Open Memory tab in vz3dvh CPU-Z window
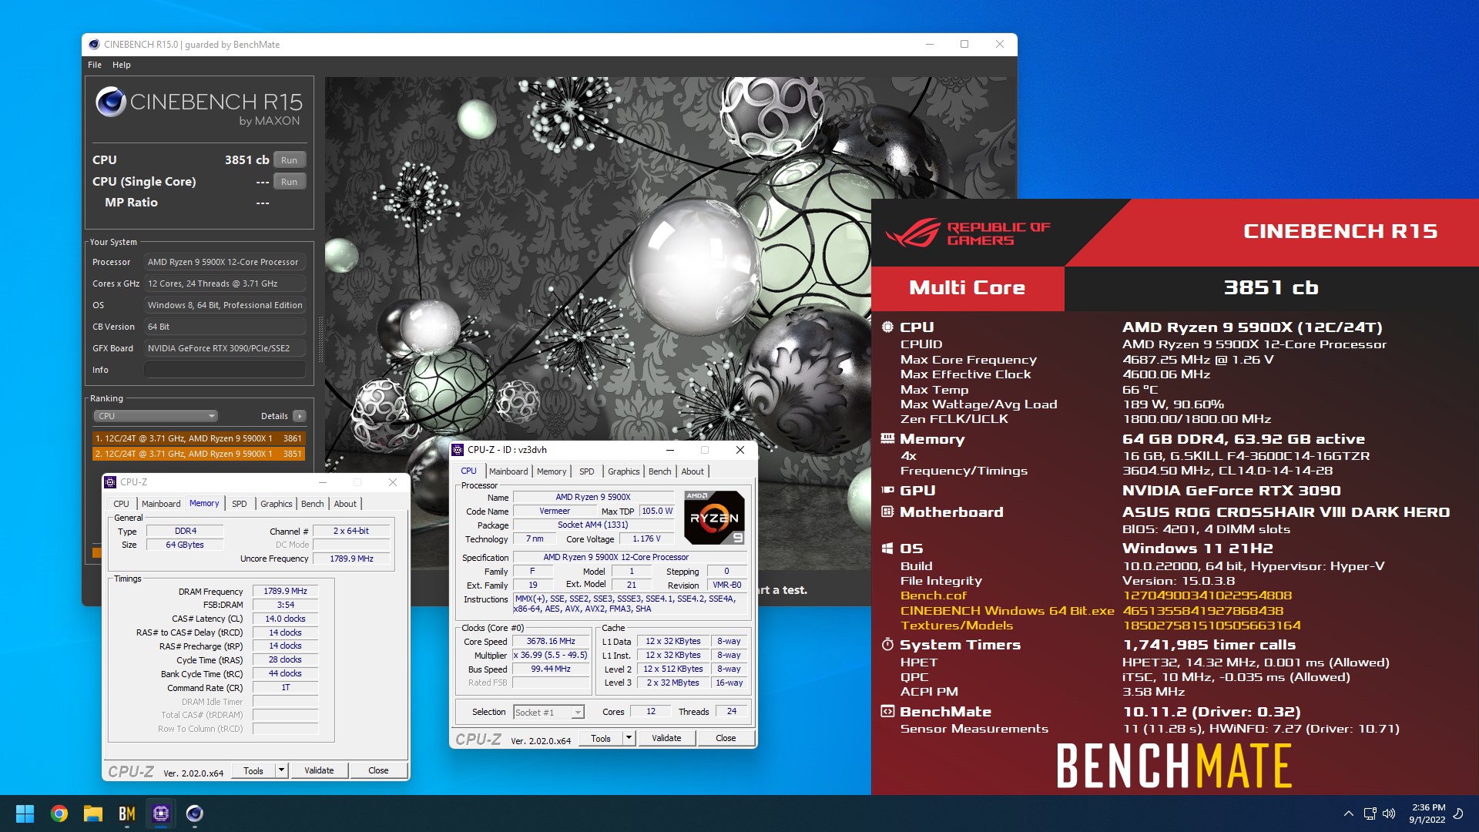1479x832 pixels. coord(552,471)
